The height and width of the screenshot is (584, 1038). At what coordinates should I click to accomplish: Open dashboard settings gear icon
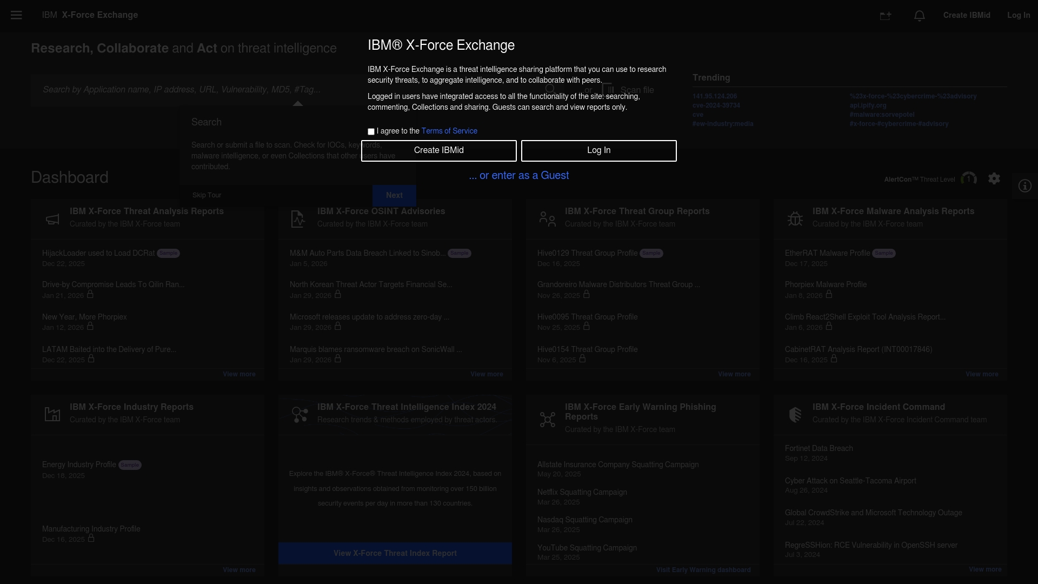pos(994,178)
